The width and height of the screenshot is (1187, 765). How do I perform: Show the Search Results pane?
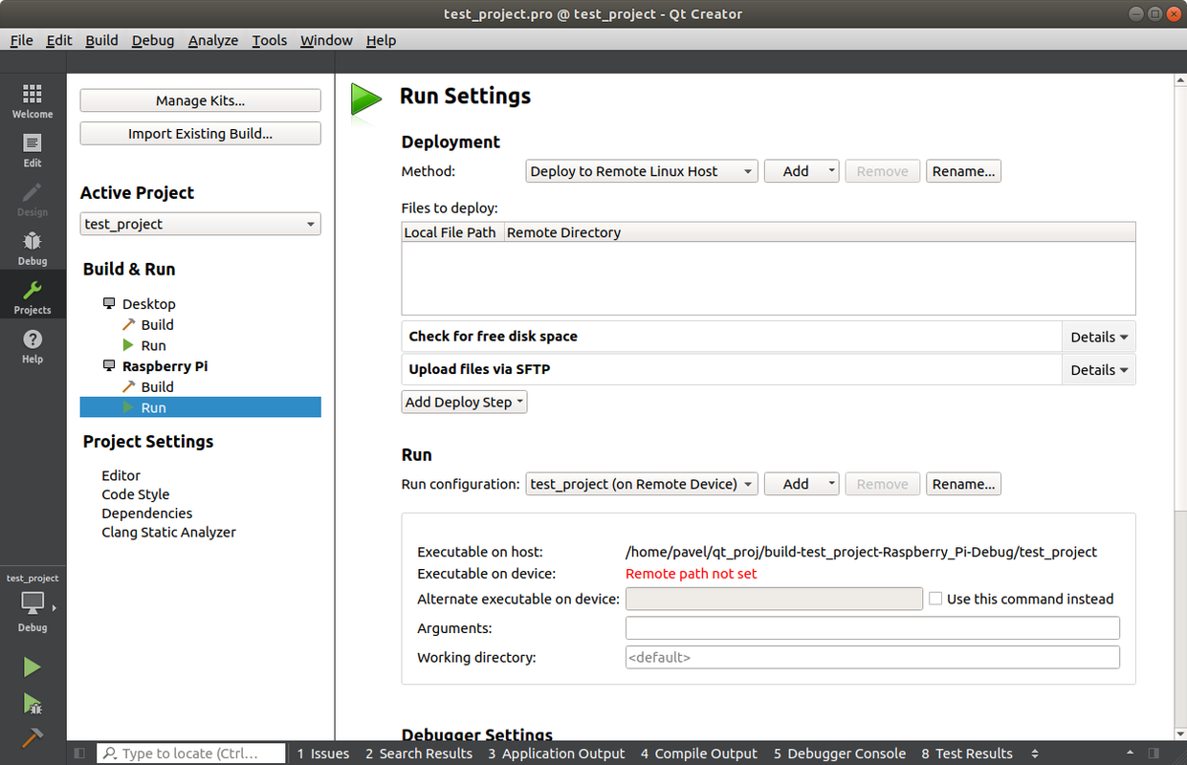pyautogui.click(x=419, y=754)
